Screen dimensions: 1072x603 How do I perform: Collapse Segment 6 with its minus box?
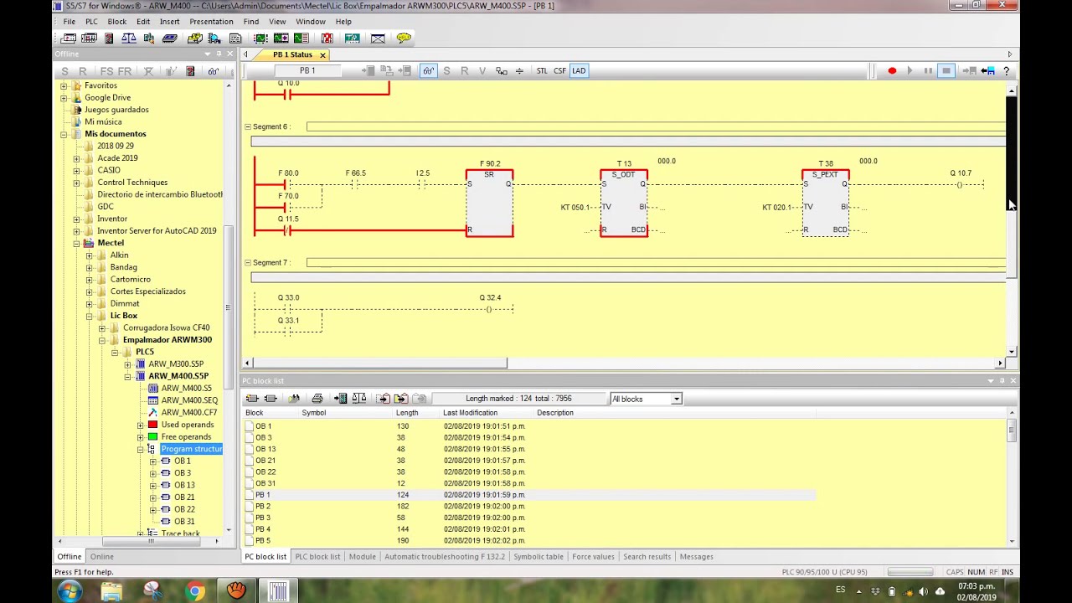tap(248, 126)
